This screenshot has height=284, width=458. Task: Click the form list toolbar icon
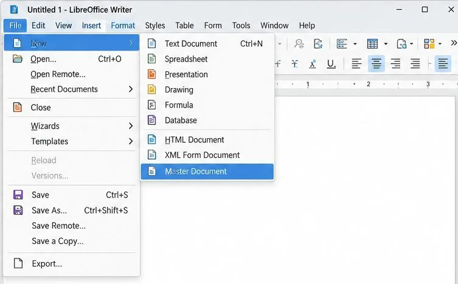342,44
